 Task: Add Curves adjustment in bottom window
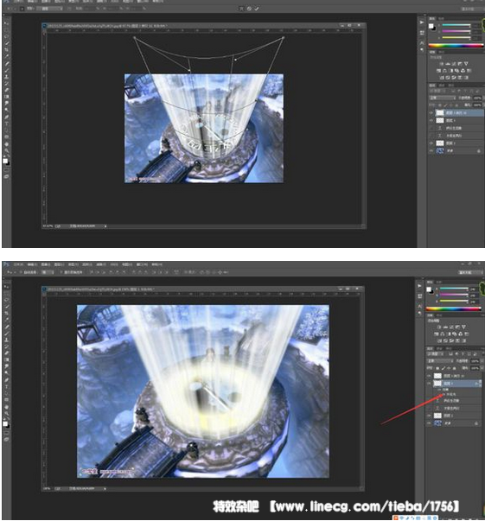(x=450, y=327)
